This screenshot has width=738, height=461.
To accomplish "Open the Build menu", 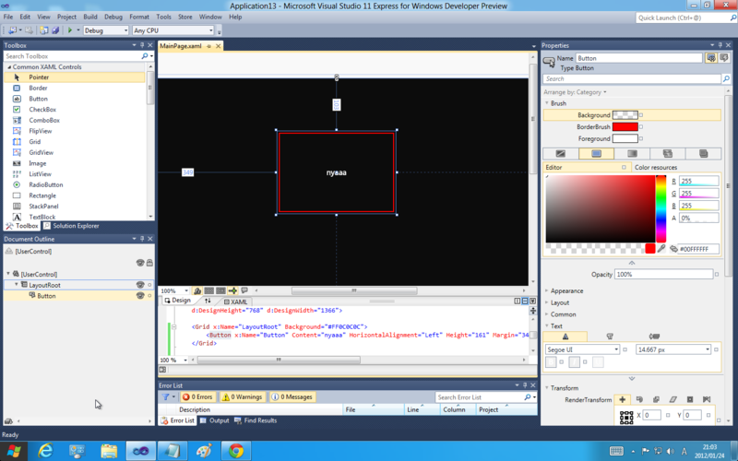I will [x=90, y=17].
